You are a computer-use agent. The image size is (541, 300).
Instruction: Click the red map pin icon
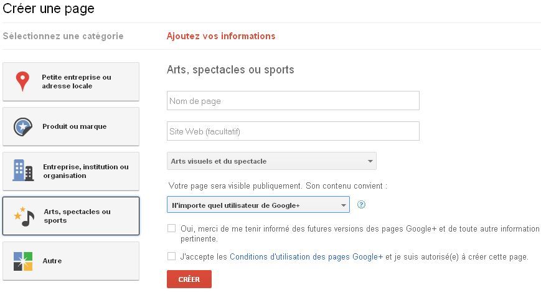23,82
